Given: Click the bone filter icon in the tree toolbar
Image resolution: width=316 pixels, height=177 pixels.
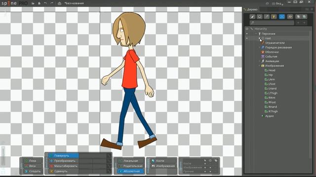Looking at the screenshot, I should click(x=267, y=17).
